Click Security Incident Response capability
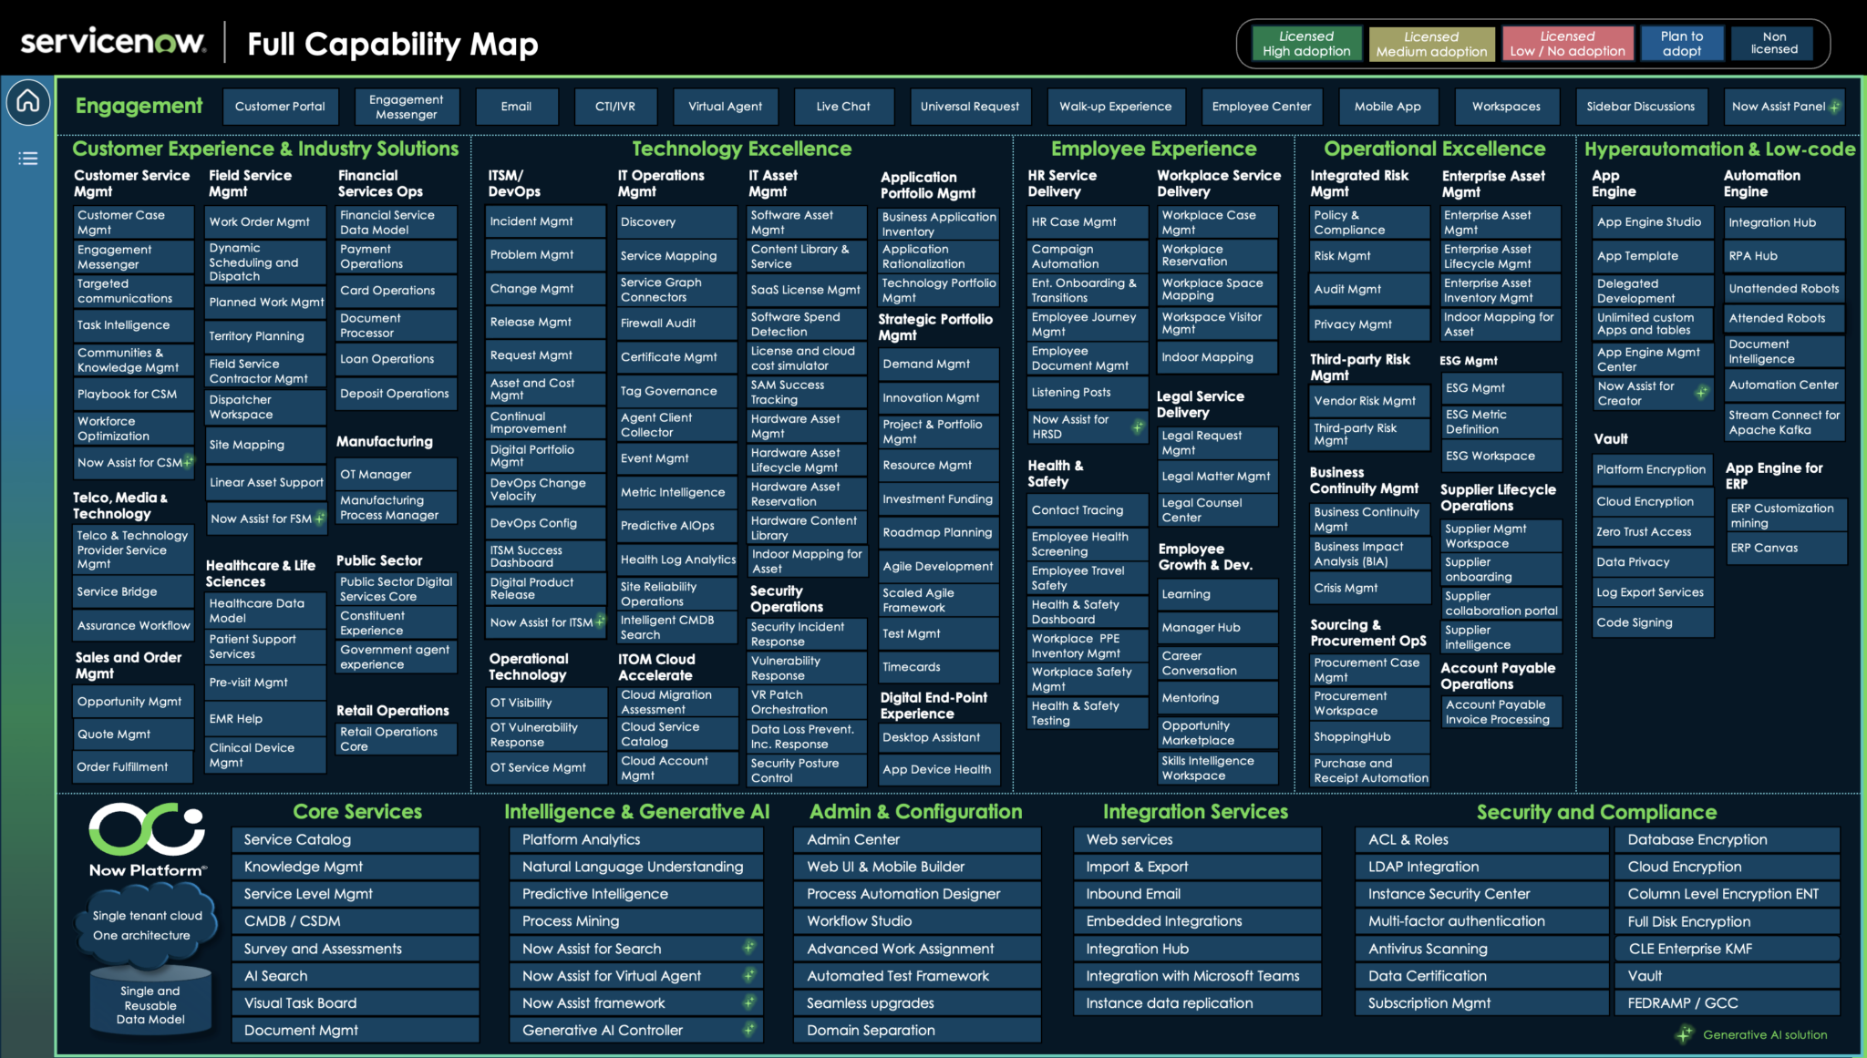The width and height of the screenshot is (1867, 1058). click(x=807, y=634)
